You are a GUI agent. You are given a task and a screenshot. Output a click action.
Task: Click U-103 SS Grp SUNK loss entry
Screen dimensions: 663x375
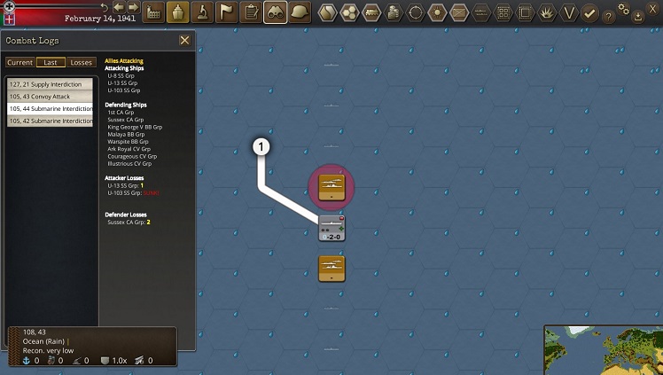(x=133, y=192)
